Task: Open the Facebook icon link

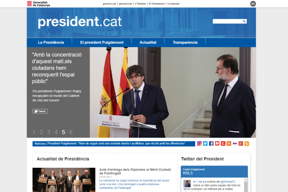Action: pos(211,144)
